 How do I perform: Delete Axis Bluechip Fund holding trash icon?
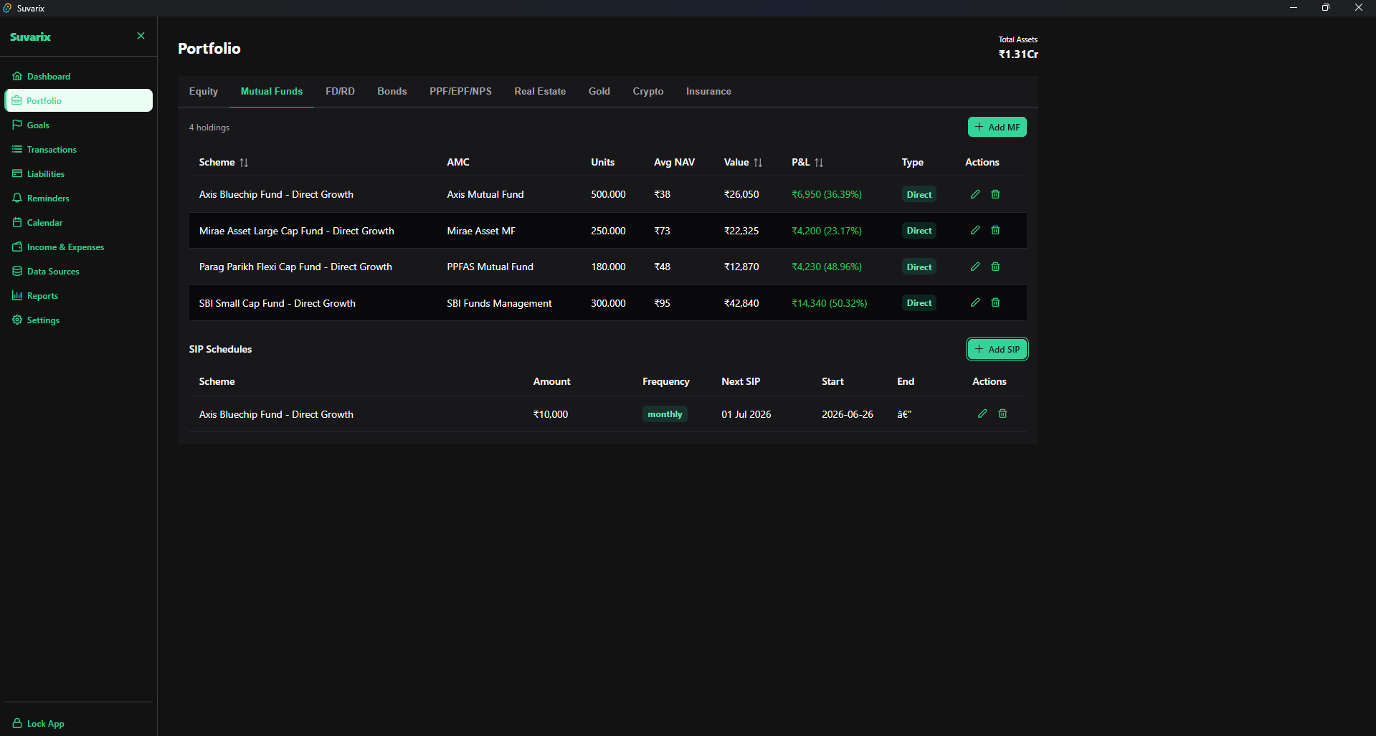(995, 194)
